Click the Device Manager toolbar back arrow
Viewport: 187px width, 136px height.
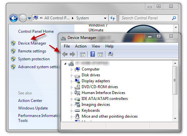[x=65, y=54]
